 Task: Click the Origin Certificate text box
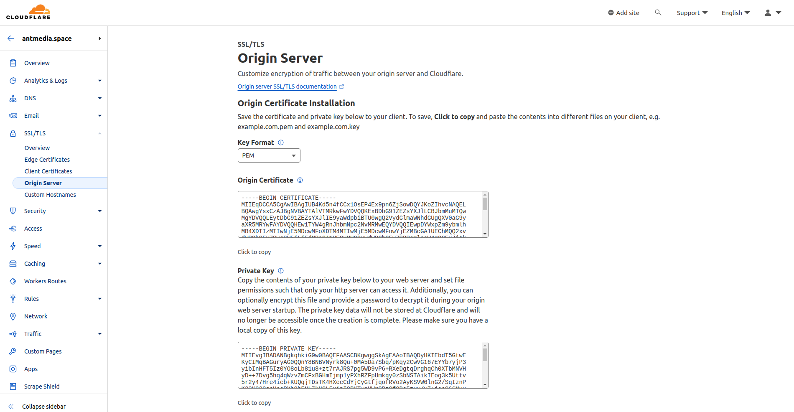point(363,214)
